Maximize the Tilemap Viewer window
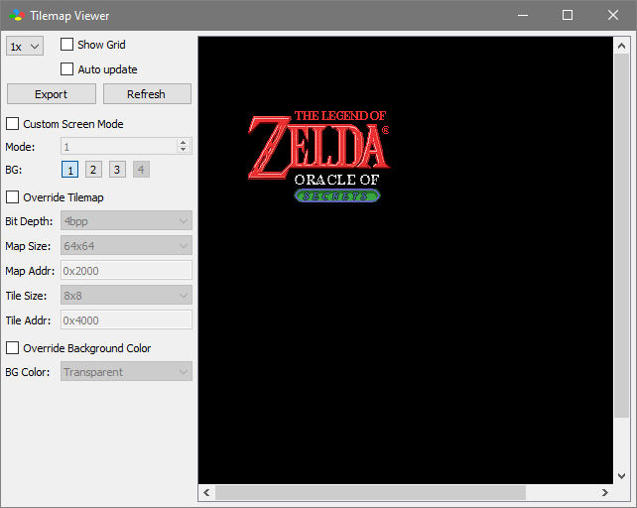The height and width of the screenshot is (508, 637). pyautogui.click(x=568, y=16)
